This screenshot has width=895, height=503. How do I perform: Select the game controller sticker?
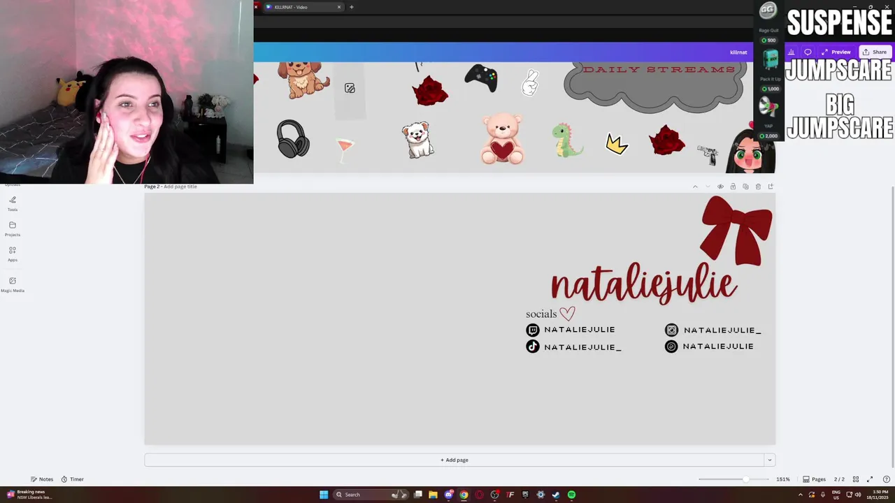(x=481, y=78)
